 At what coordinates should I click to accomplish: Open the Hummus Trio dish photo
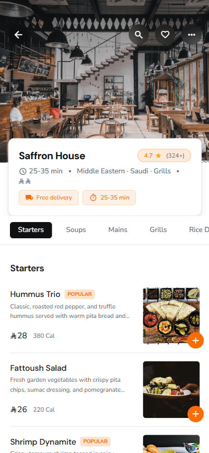point(171,316)
